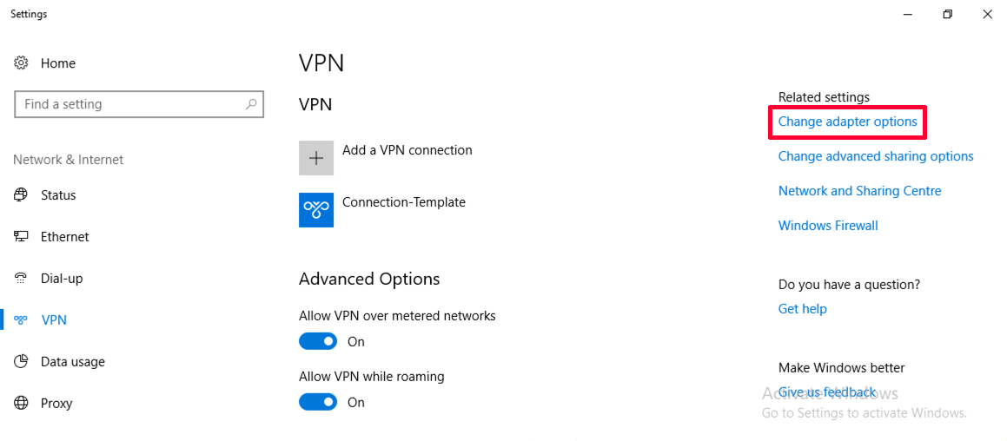1007x441 pixels.
Task: Open the Windows Firewall link
Action: coord(828,226)
